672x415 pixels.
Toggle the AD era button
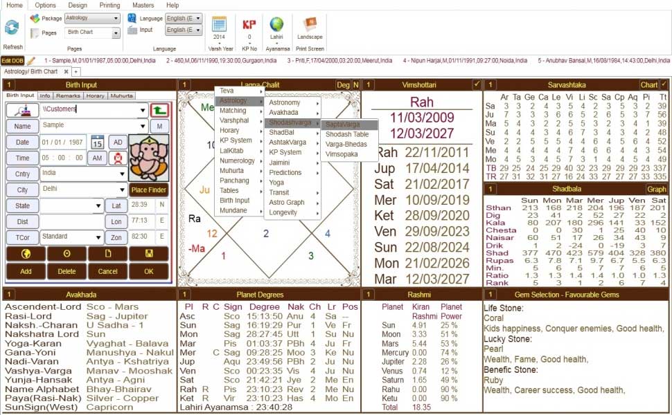[x=118, y=142]
